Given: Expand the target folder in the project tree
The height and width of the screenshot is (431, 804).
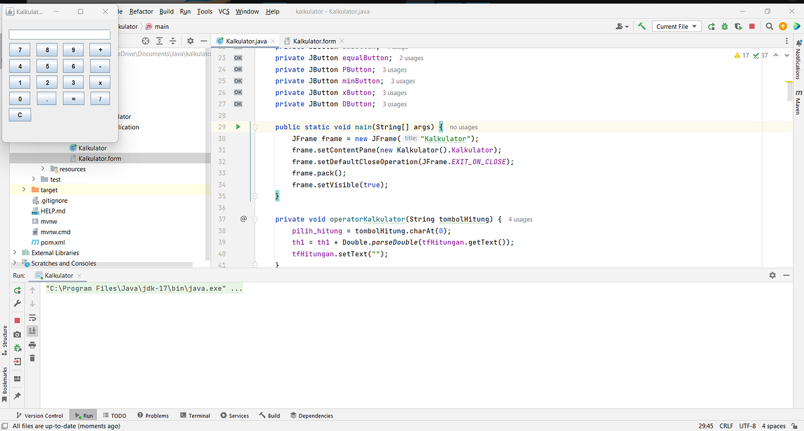Looking at the screenshot, I should (23, 189).
